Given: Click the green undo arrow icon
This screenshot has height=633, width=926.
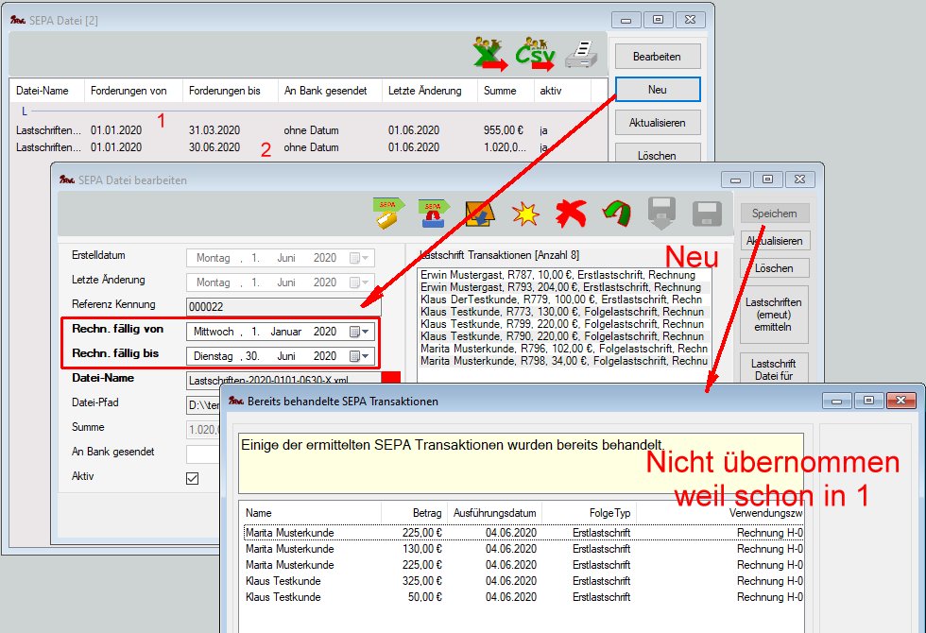Looking at the screenshot, I should [616, 214].
